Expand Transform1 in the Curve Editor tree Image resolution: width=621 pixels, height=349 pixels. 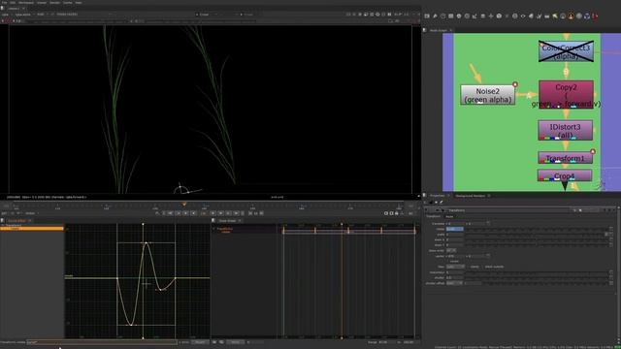tap(2, 225)
